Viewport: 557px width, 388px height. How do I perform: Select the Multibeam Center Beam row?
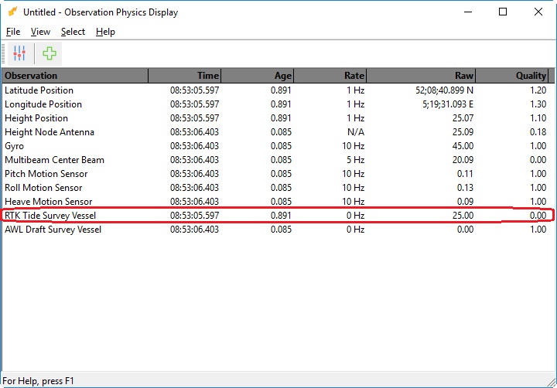click(54, 160)
